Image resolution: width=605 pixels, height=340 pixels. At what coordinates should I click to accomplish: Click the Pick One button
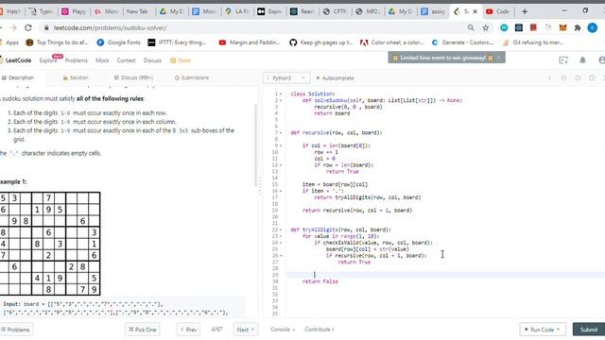[143, 330]
